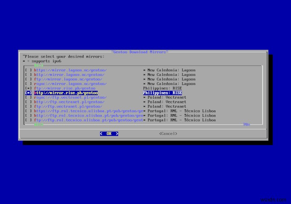This screenshot has height=204, width=291.
Task: Select the ftp://mirror.rise.ph/gentoo URL text
Action: pos(64,88)
